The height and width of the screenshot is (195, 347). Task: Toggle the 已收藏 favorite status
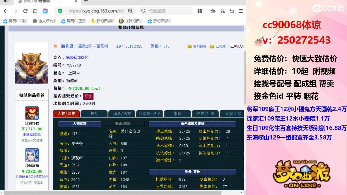[218, 47]
